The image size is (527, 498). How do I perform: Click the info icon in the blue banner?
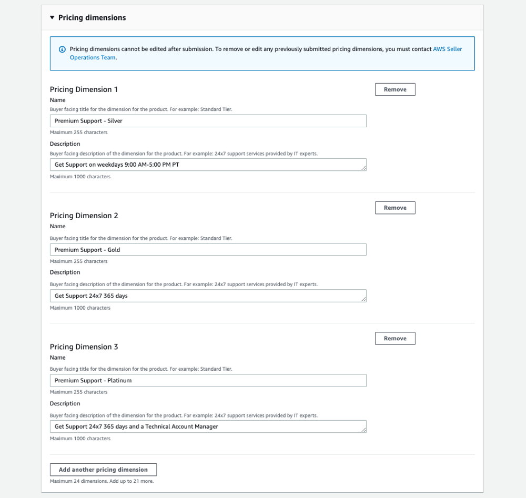tap(62, 49)
